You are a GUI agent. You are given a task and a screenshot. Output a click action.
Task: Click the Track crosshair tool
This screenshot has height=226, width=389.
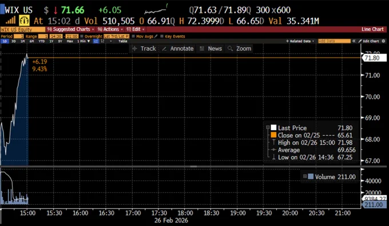[x=144, y=49]
